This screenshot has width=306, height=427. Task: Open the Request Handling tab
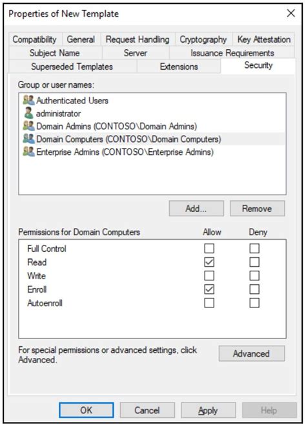click(138, 39)
